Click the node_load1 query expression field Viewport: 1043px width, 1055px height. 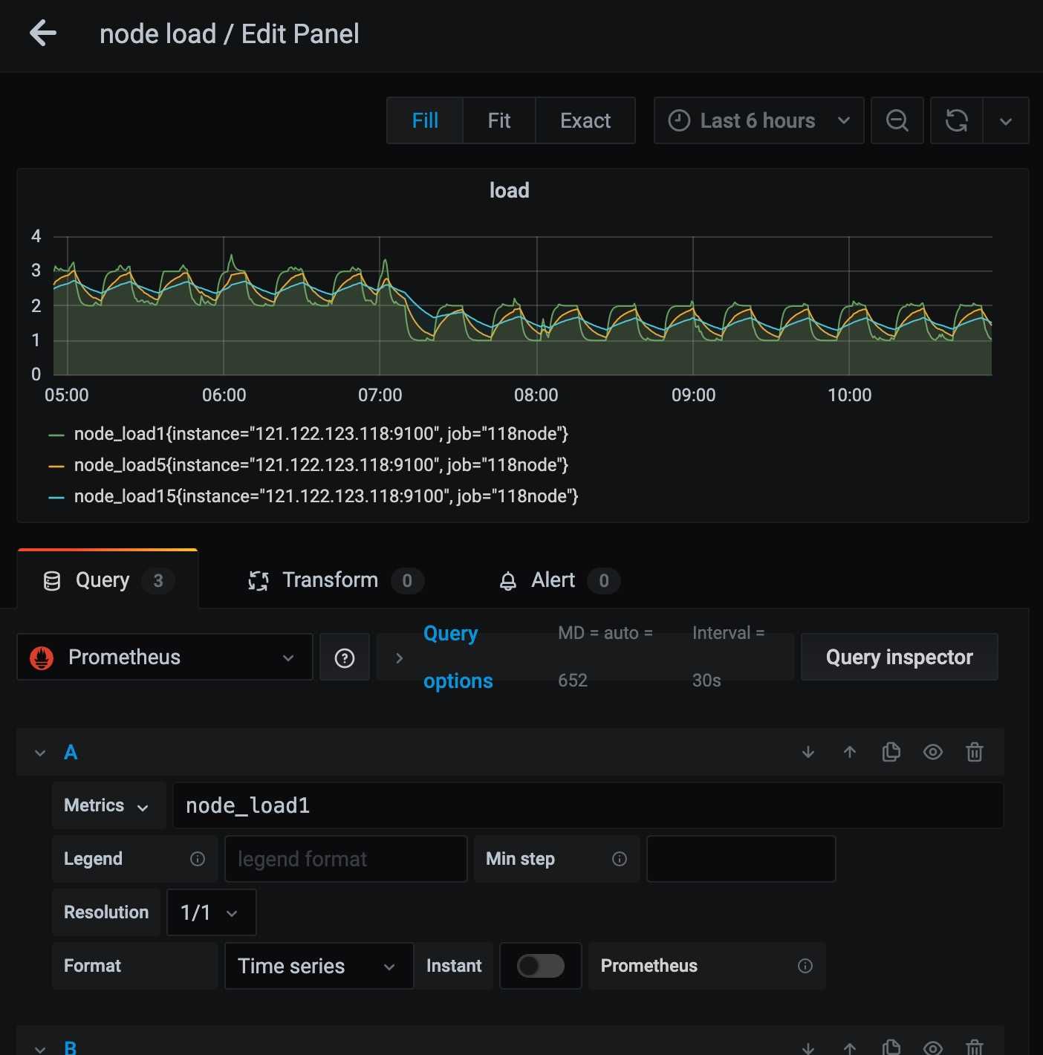pyautogui.click(x=588, y=805)
